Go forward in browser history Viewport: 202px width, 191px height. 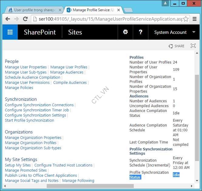click(16, 19)
